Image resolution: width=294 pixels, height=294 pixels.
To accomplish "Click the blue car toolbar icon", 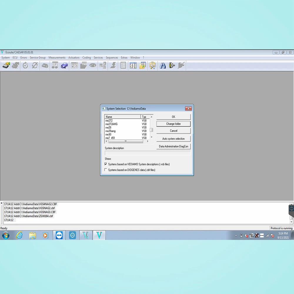I will 64,66.
